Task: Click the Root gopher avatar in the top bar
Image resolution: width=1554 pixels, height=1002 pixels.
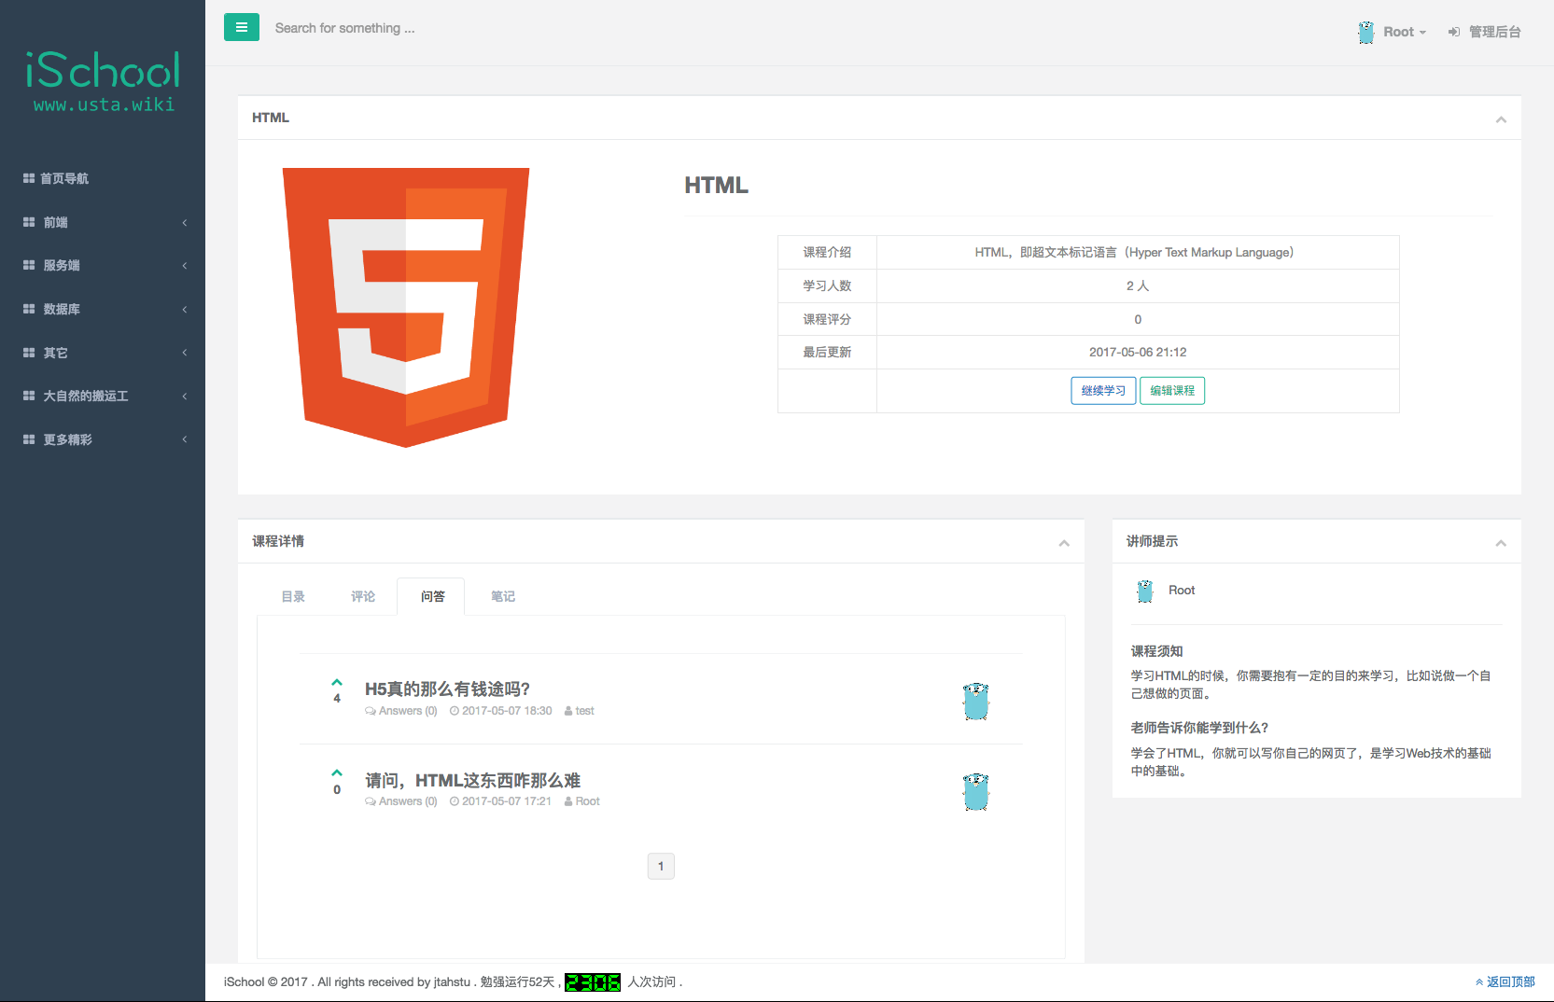Action: tap(1365, 32)
